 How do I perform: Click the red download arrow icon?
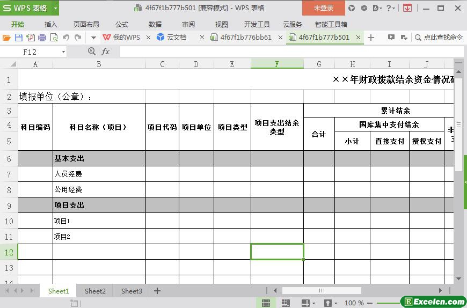click(407, 8)
